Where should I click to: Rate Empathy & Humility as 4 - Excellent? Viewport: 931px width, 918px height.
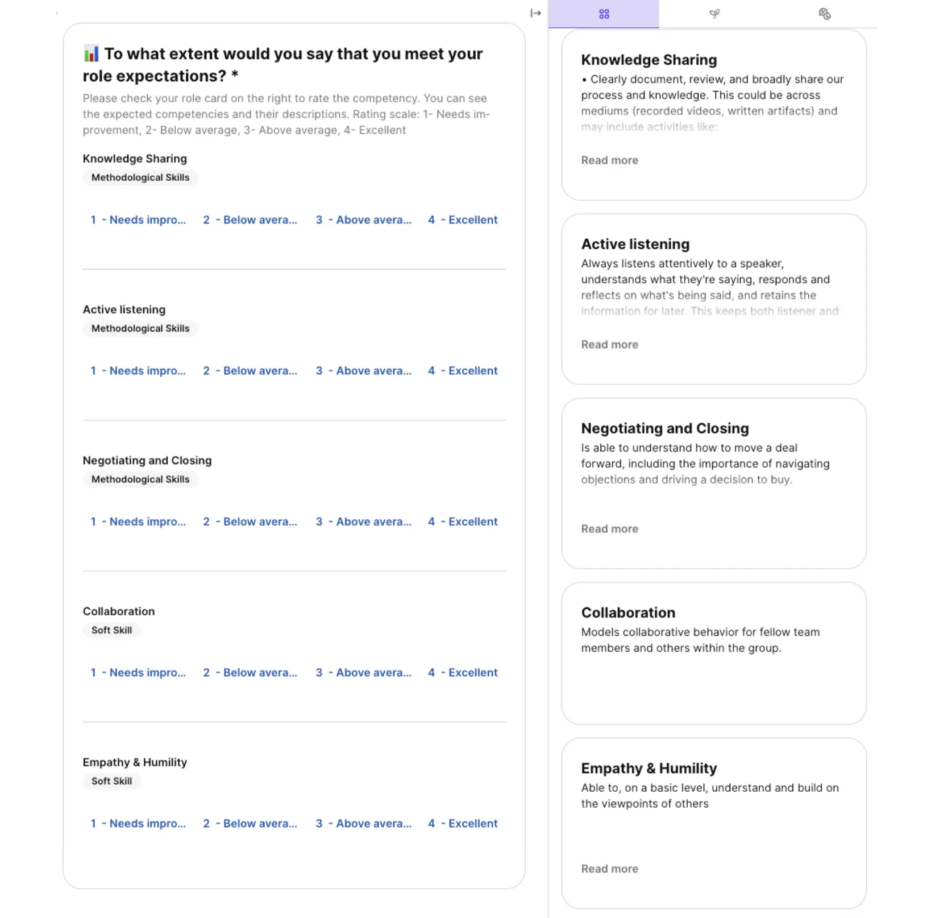tap(463, 823)
